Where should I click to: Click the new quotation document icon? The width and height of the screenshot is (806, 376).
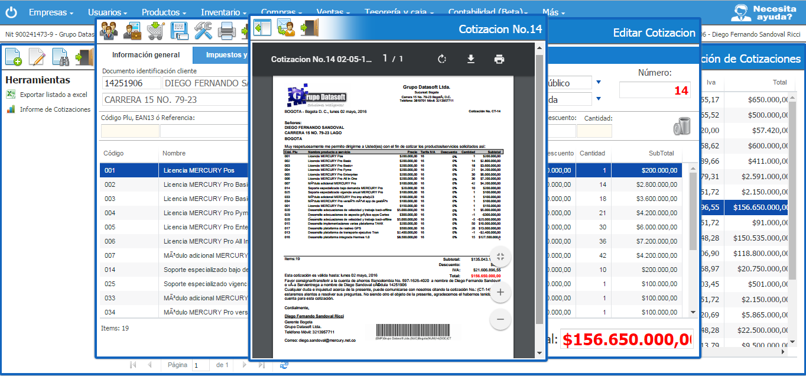[14, 56]
